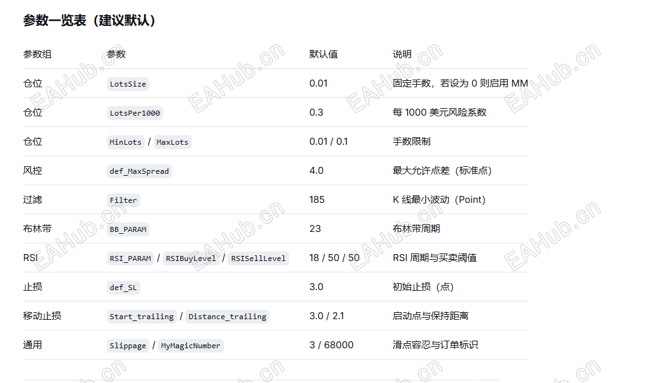The height and width of the screenshot is (383, 647).
Task: Click the 默认值 column header
Action: [x=324, y=54]
